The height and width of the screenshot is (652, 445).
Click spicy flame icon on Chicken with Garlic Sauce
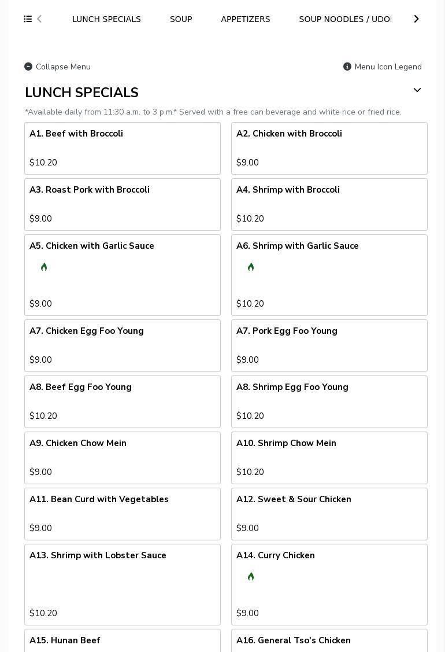44,267
